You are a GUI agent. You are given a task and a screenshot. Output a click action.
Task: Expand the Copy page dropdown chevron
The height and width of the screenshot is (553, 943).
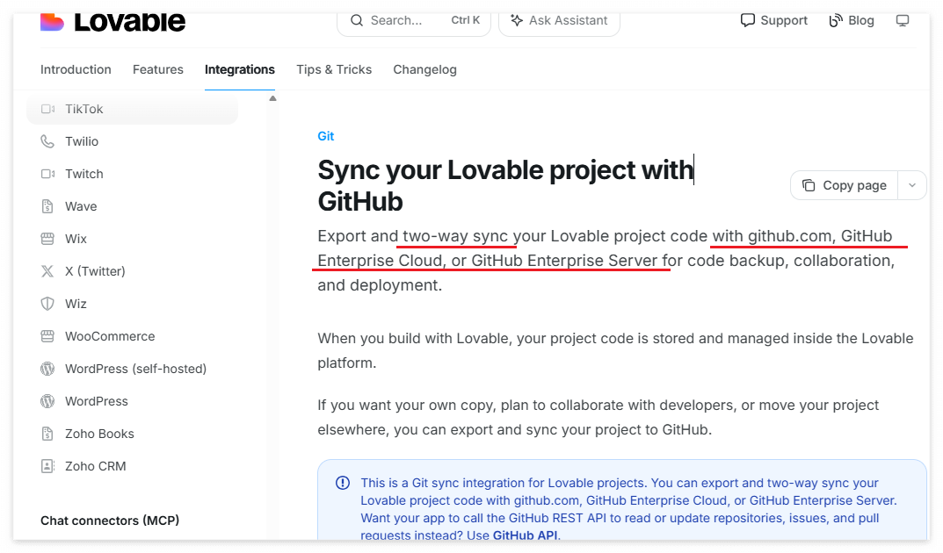(x=911, y=185)
